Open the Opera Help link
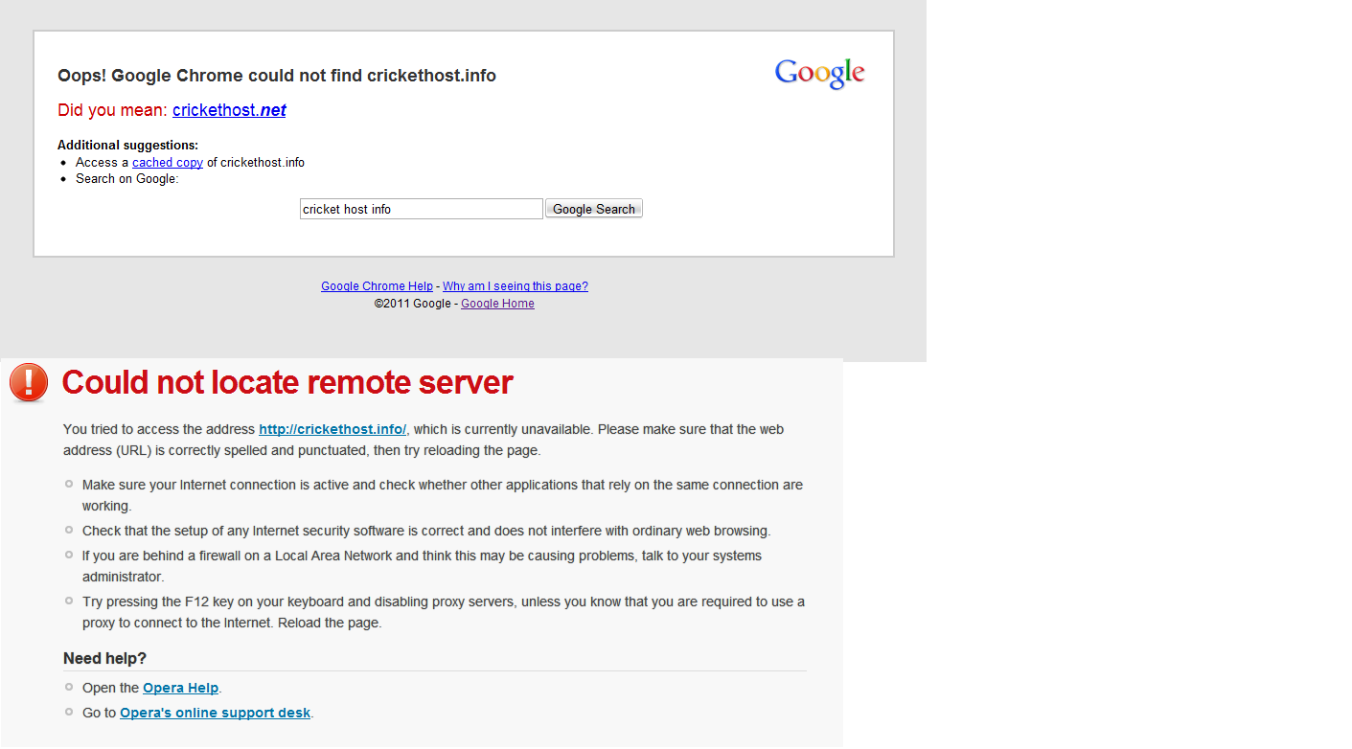 click(x=181, y=688)
